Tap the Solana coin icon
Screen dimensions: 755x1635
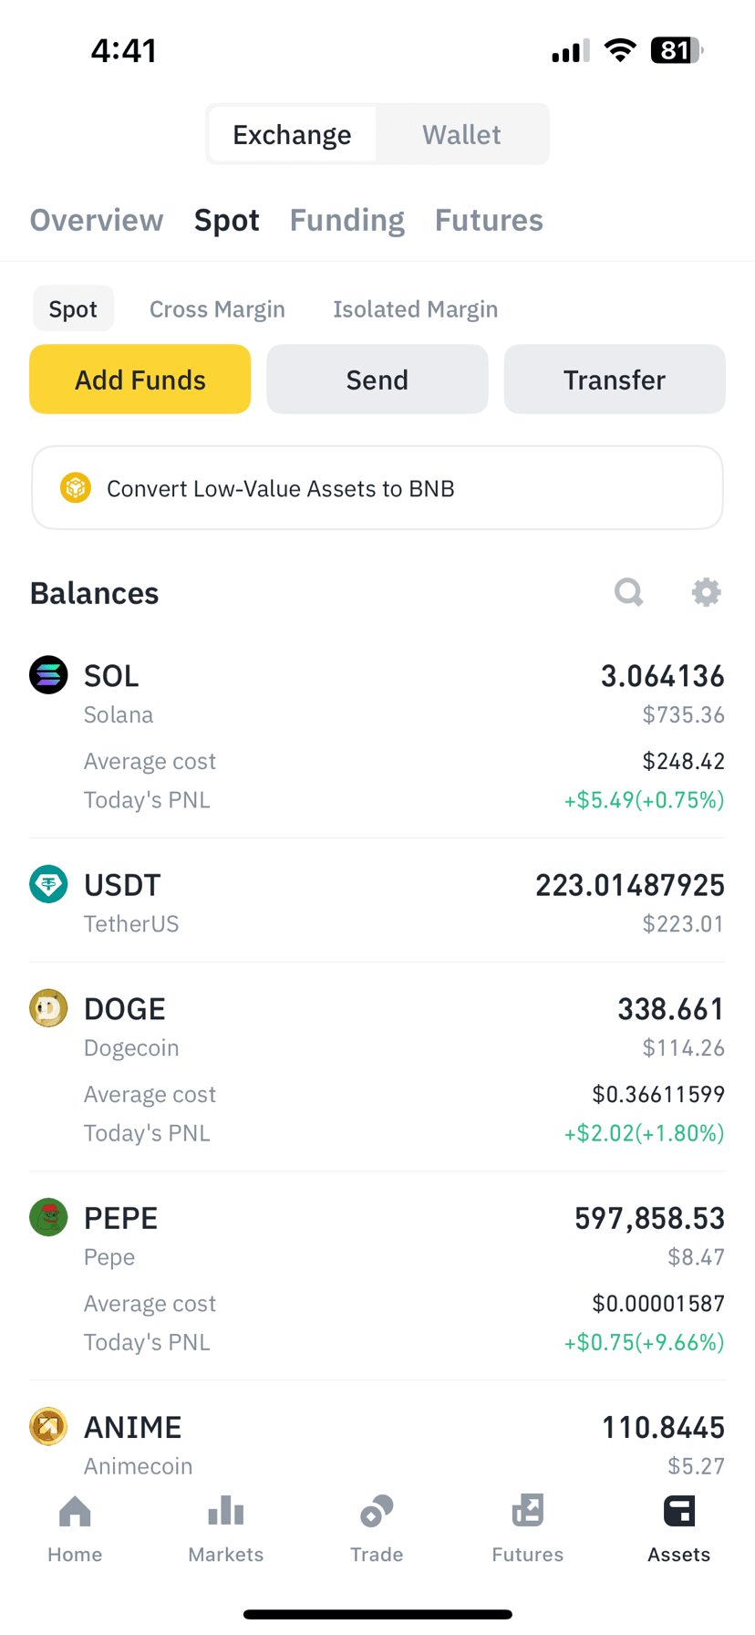(x=48, y=675)
